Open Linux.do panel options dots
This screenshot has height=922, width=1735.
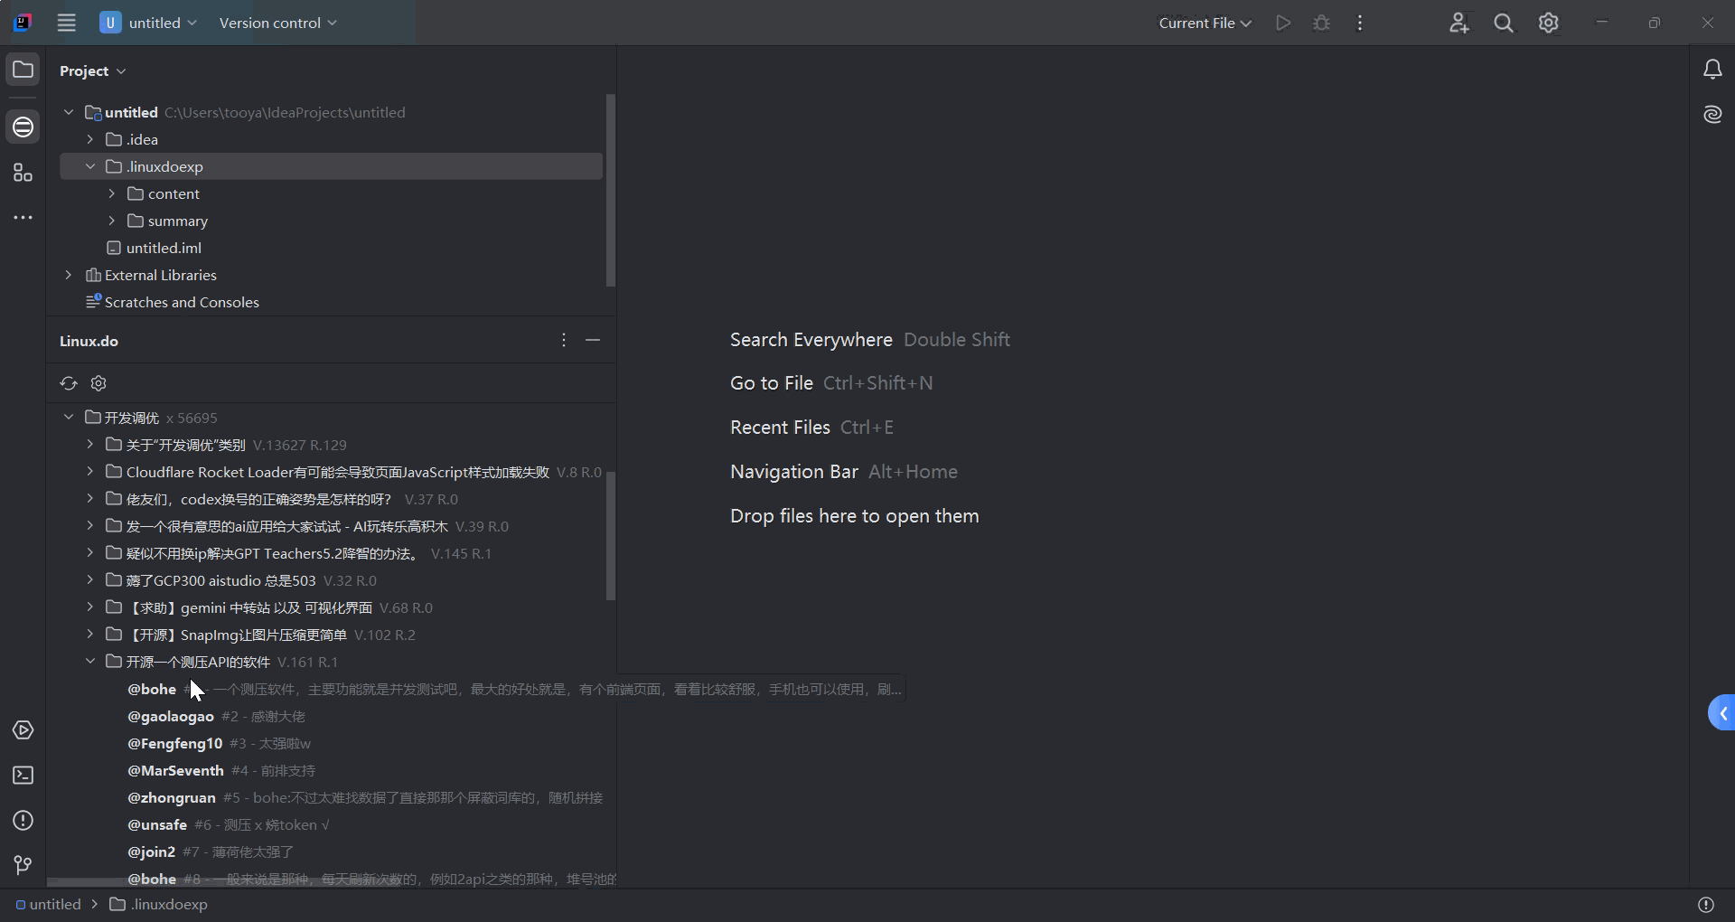(564, 340)
